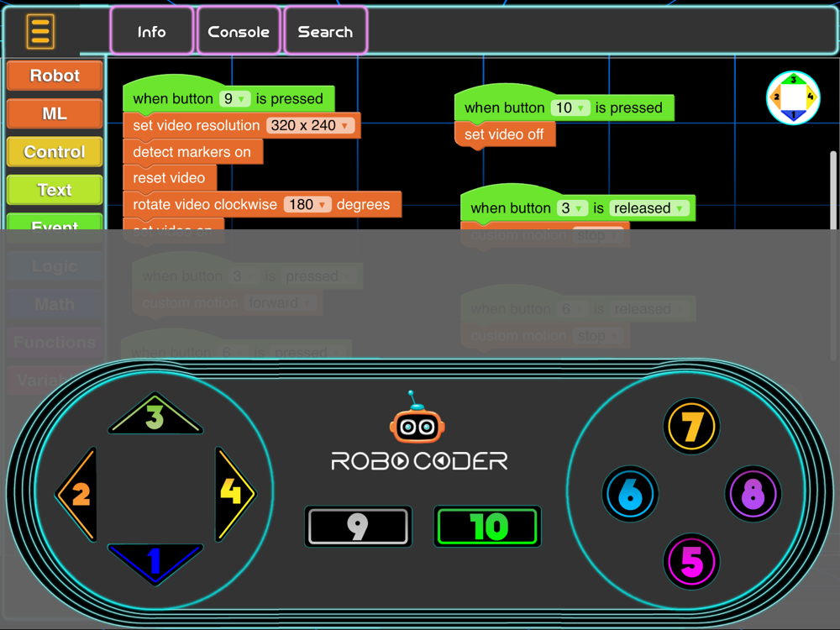Open the Info tab

click(151, 32)
